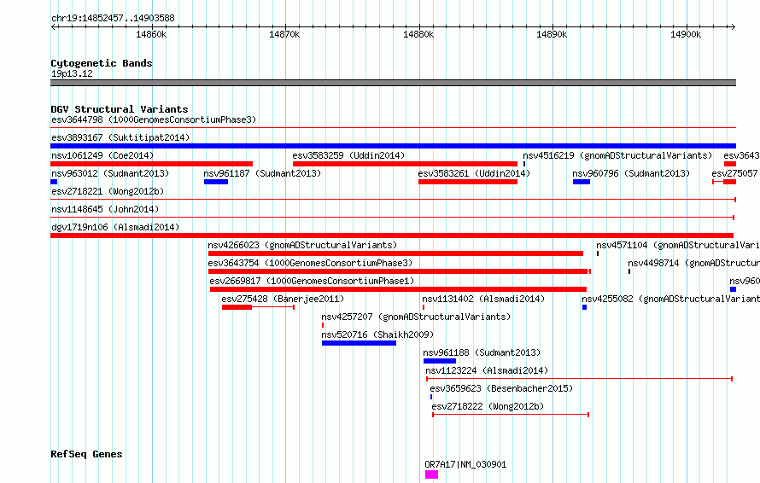Open the nsv4571104 gnomAD variant label
This screenshot has height=483, width=760.
pyautogui.click(x=678, y=245)
